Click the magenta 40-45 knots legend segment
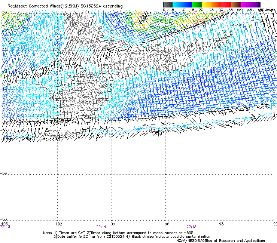 click(x=246, y=4)
